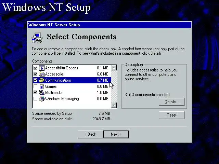The height and width of the screenshot is (164, 219).
Task: Toggle the Communications checkbox
Action: pos(36,80)
